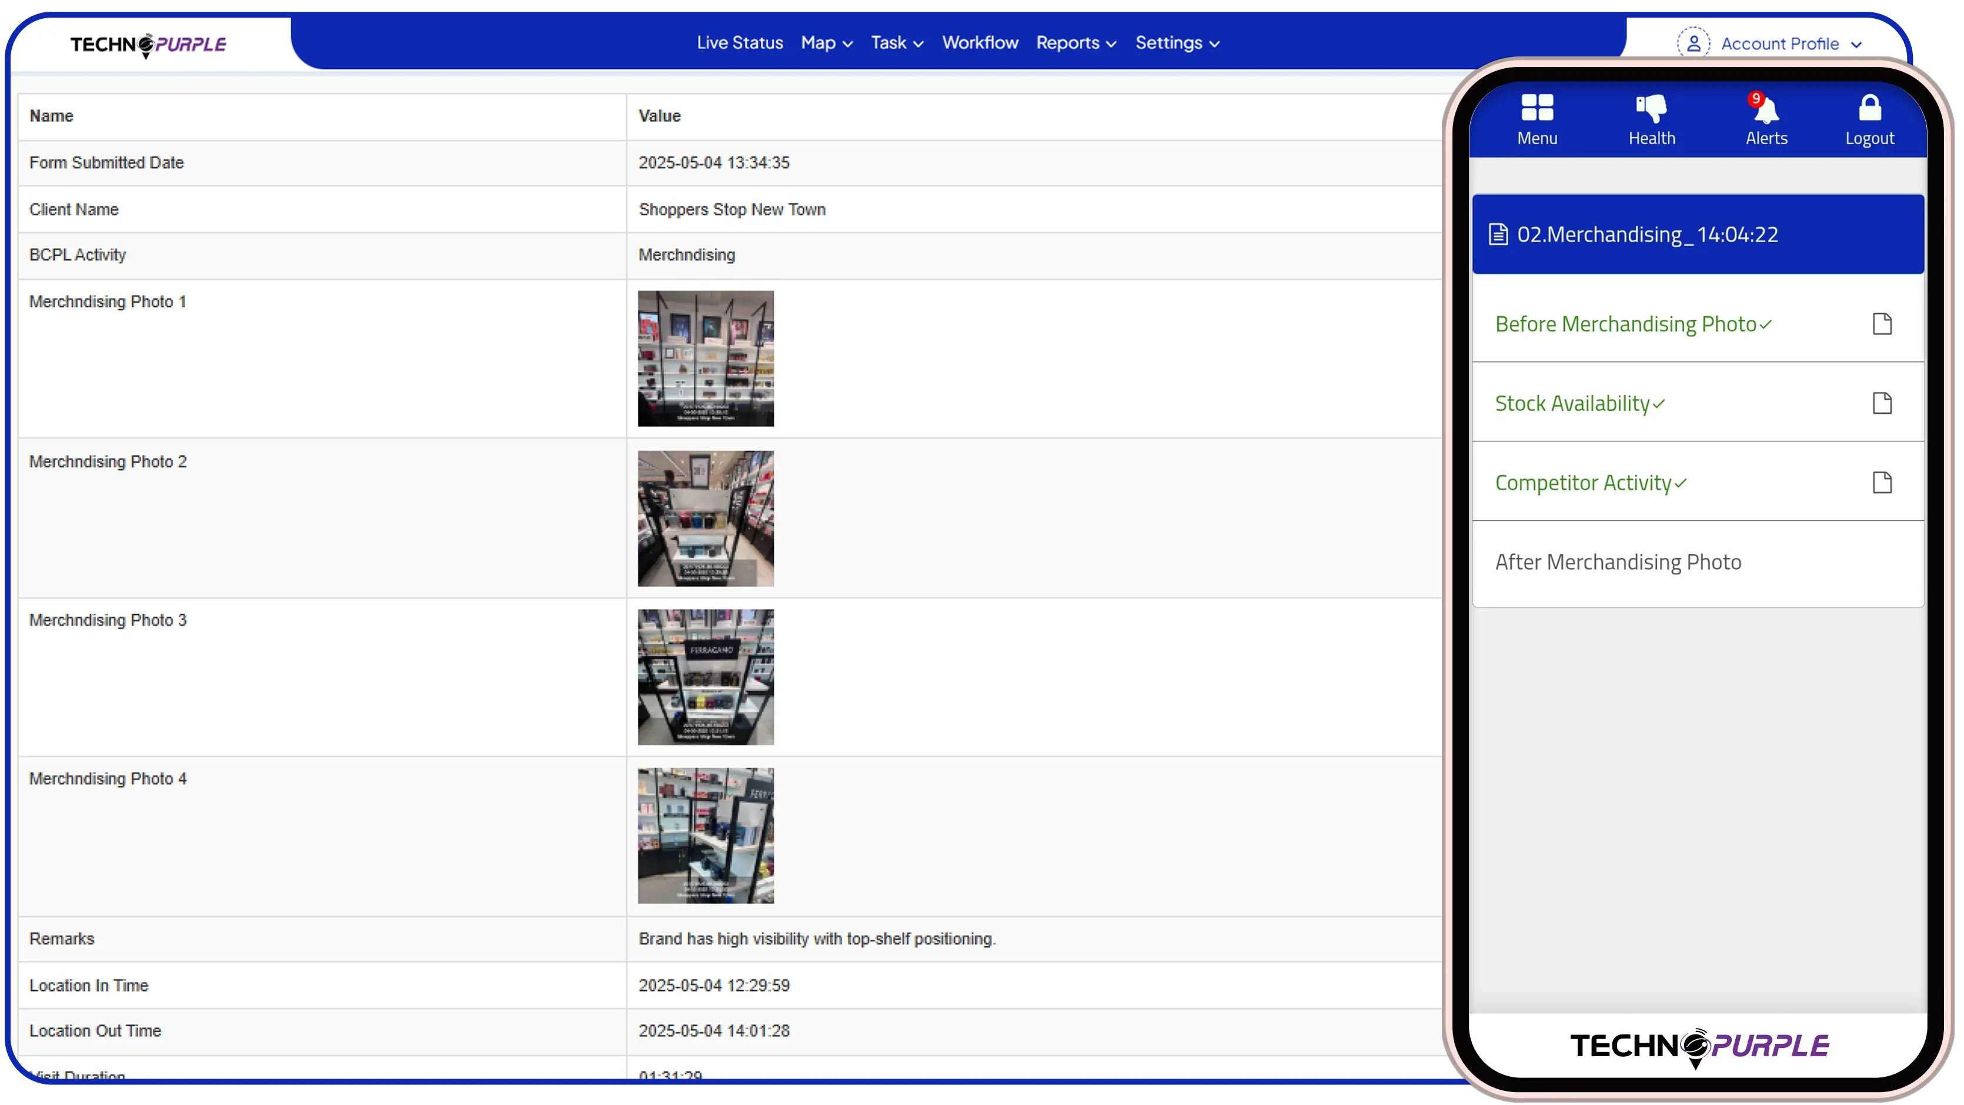Open document icon for Stock Availability
Image resolution: width=1964 pixels, height=1105 pixels.
point(1882,403)
